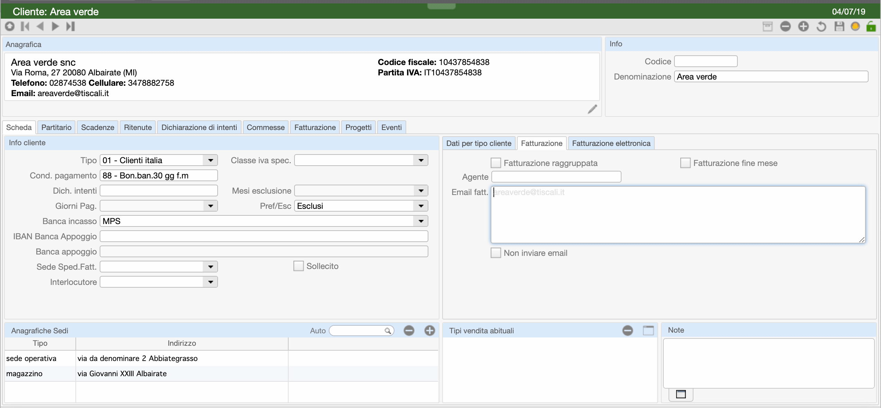This screenshot has width=881, height=408.
Task: Click the Email fatt. text area
Action: 678,215
